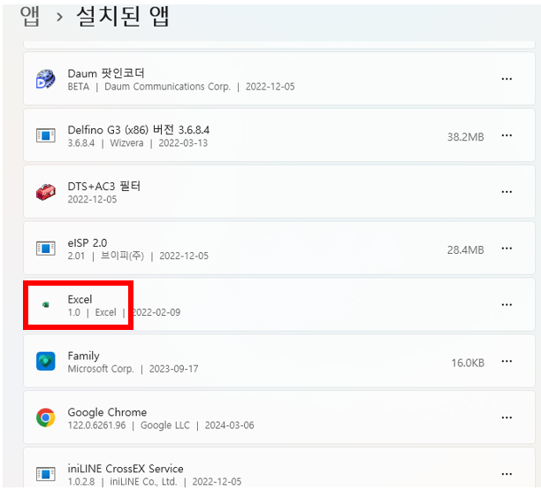This screenshot has height=498, width=541.
Task: Click the eISP 2.0 app icon
Action: pos(46,248)
